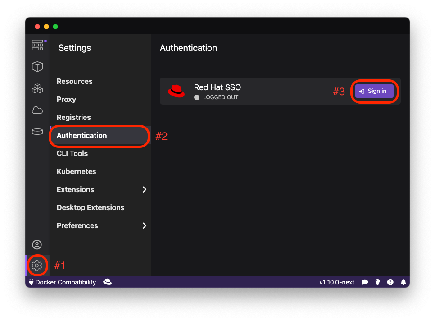Click version v1.10.0-next label
Viewport: 435px width, 321px height.
337,282
